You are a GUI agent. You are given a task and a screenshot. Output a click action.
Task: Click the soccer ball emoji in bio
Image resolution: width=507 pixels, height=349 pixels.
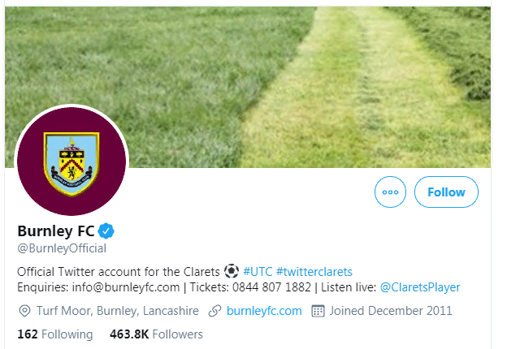(x=232, y=271)
